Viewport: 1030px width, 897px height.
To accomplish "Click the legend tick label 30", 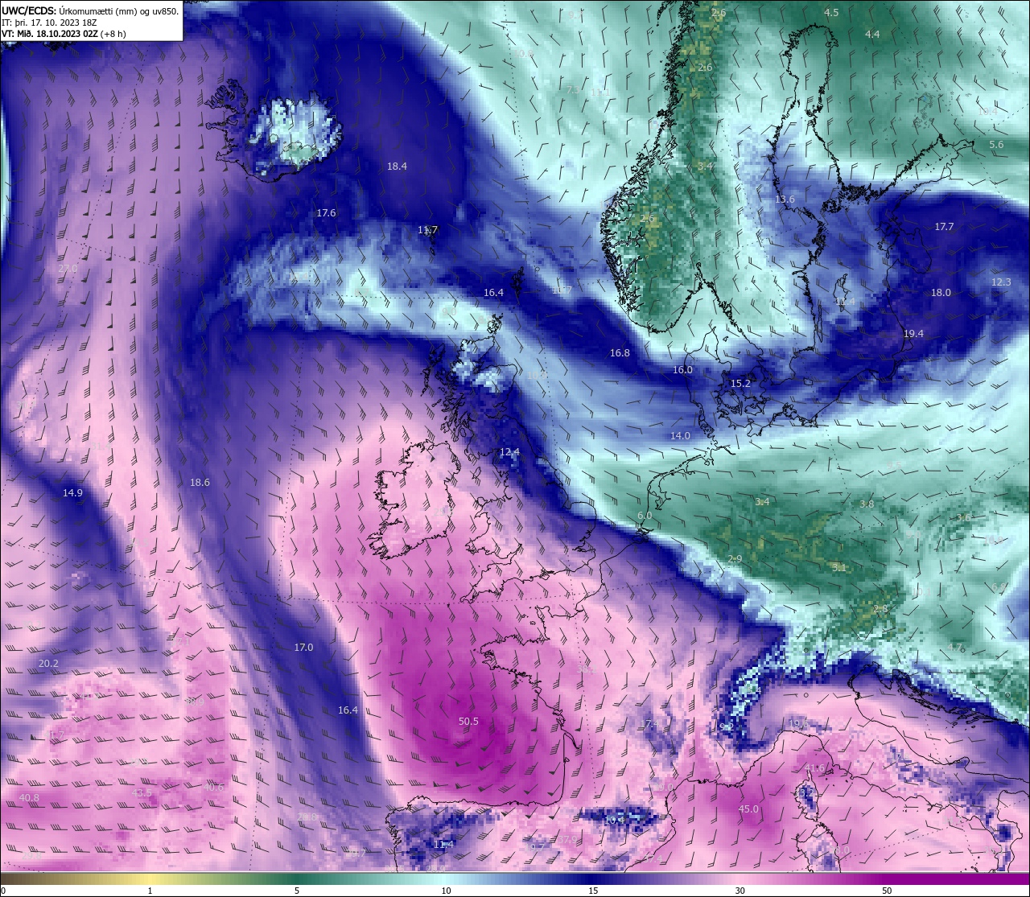I will pyautogui.click(x=740, y=891).
